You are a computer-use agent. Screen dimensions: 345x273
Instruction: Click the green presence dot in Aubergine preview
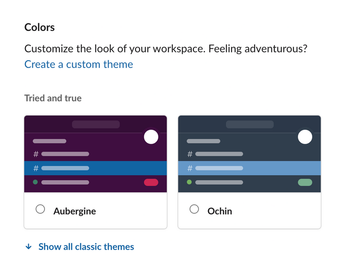click(x=35, y=182)
